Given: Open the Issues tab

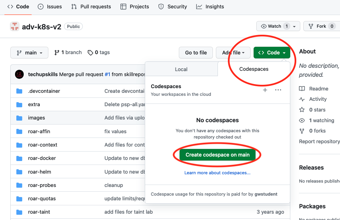Looking at the screenshot, I should pos(50,6).
